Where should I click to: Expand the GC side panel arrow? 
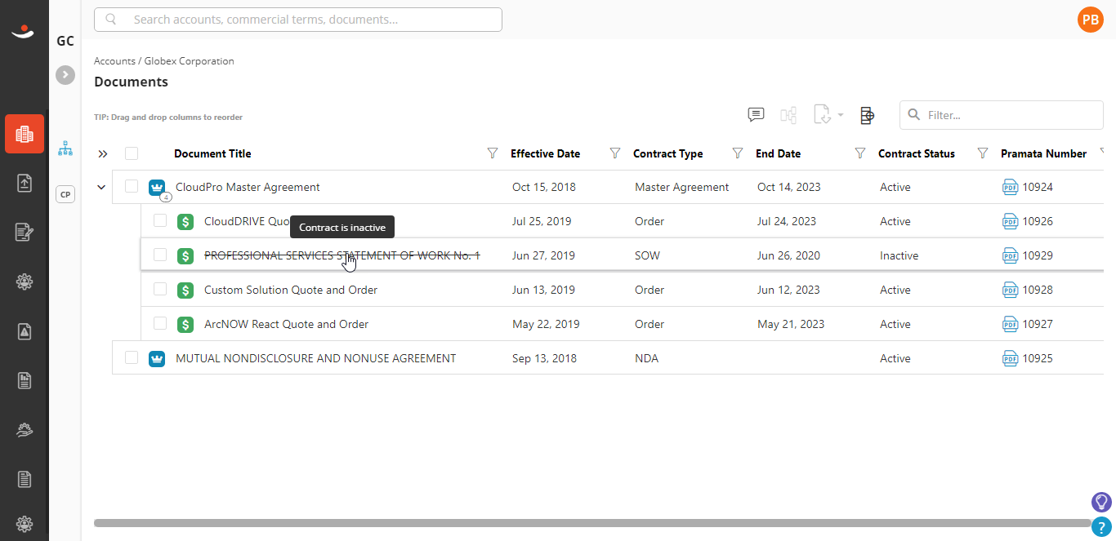click(65, 75)
